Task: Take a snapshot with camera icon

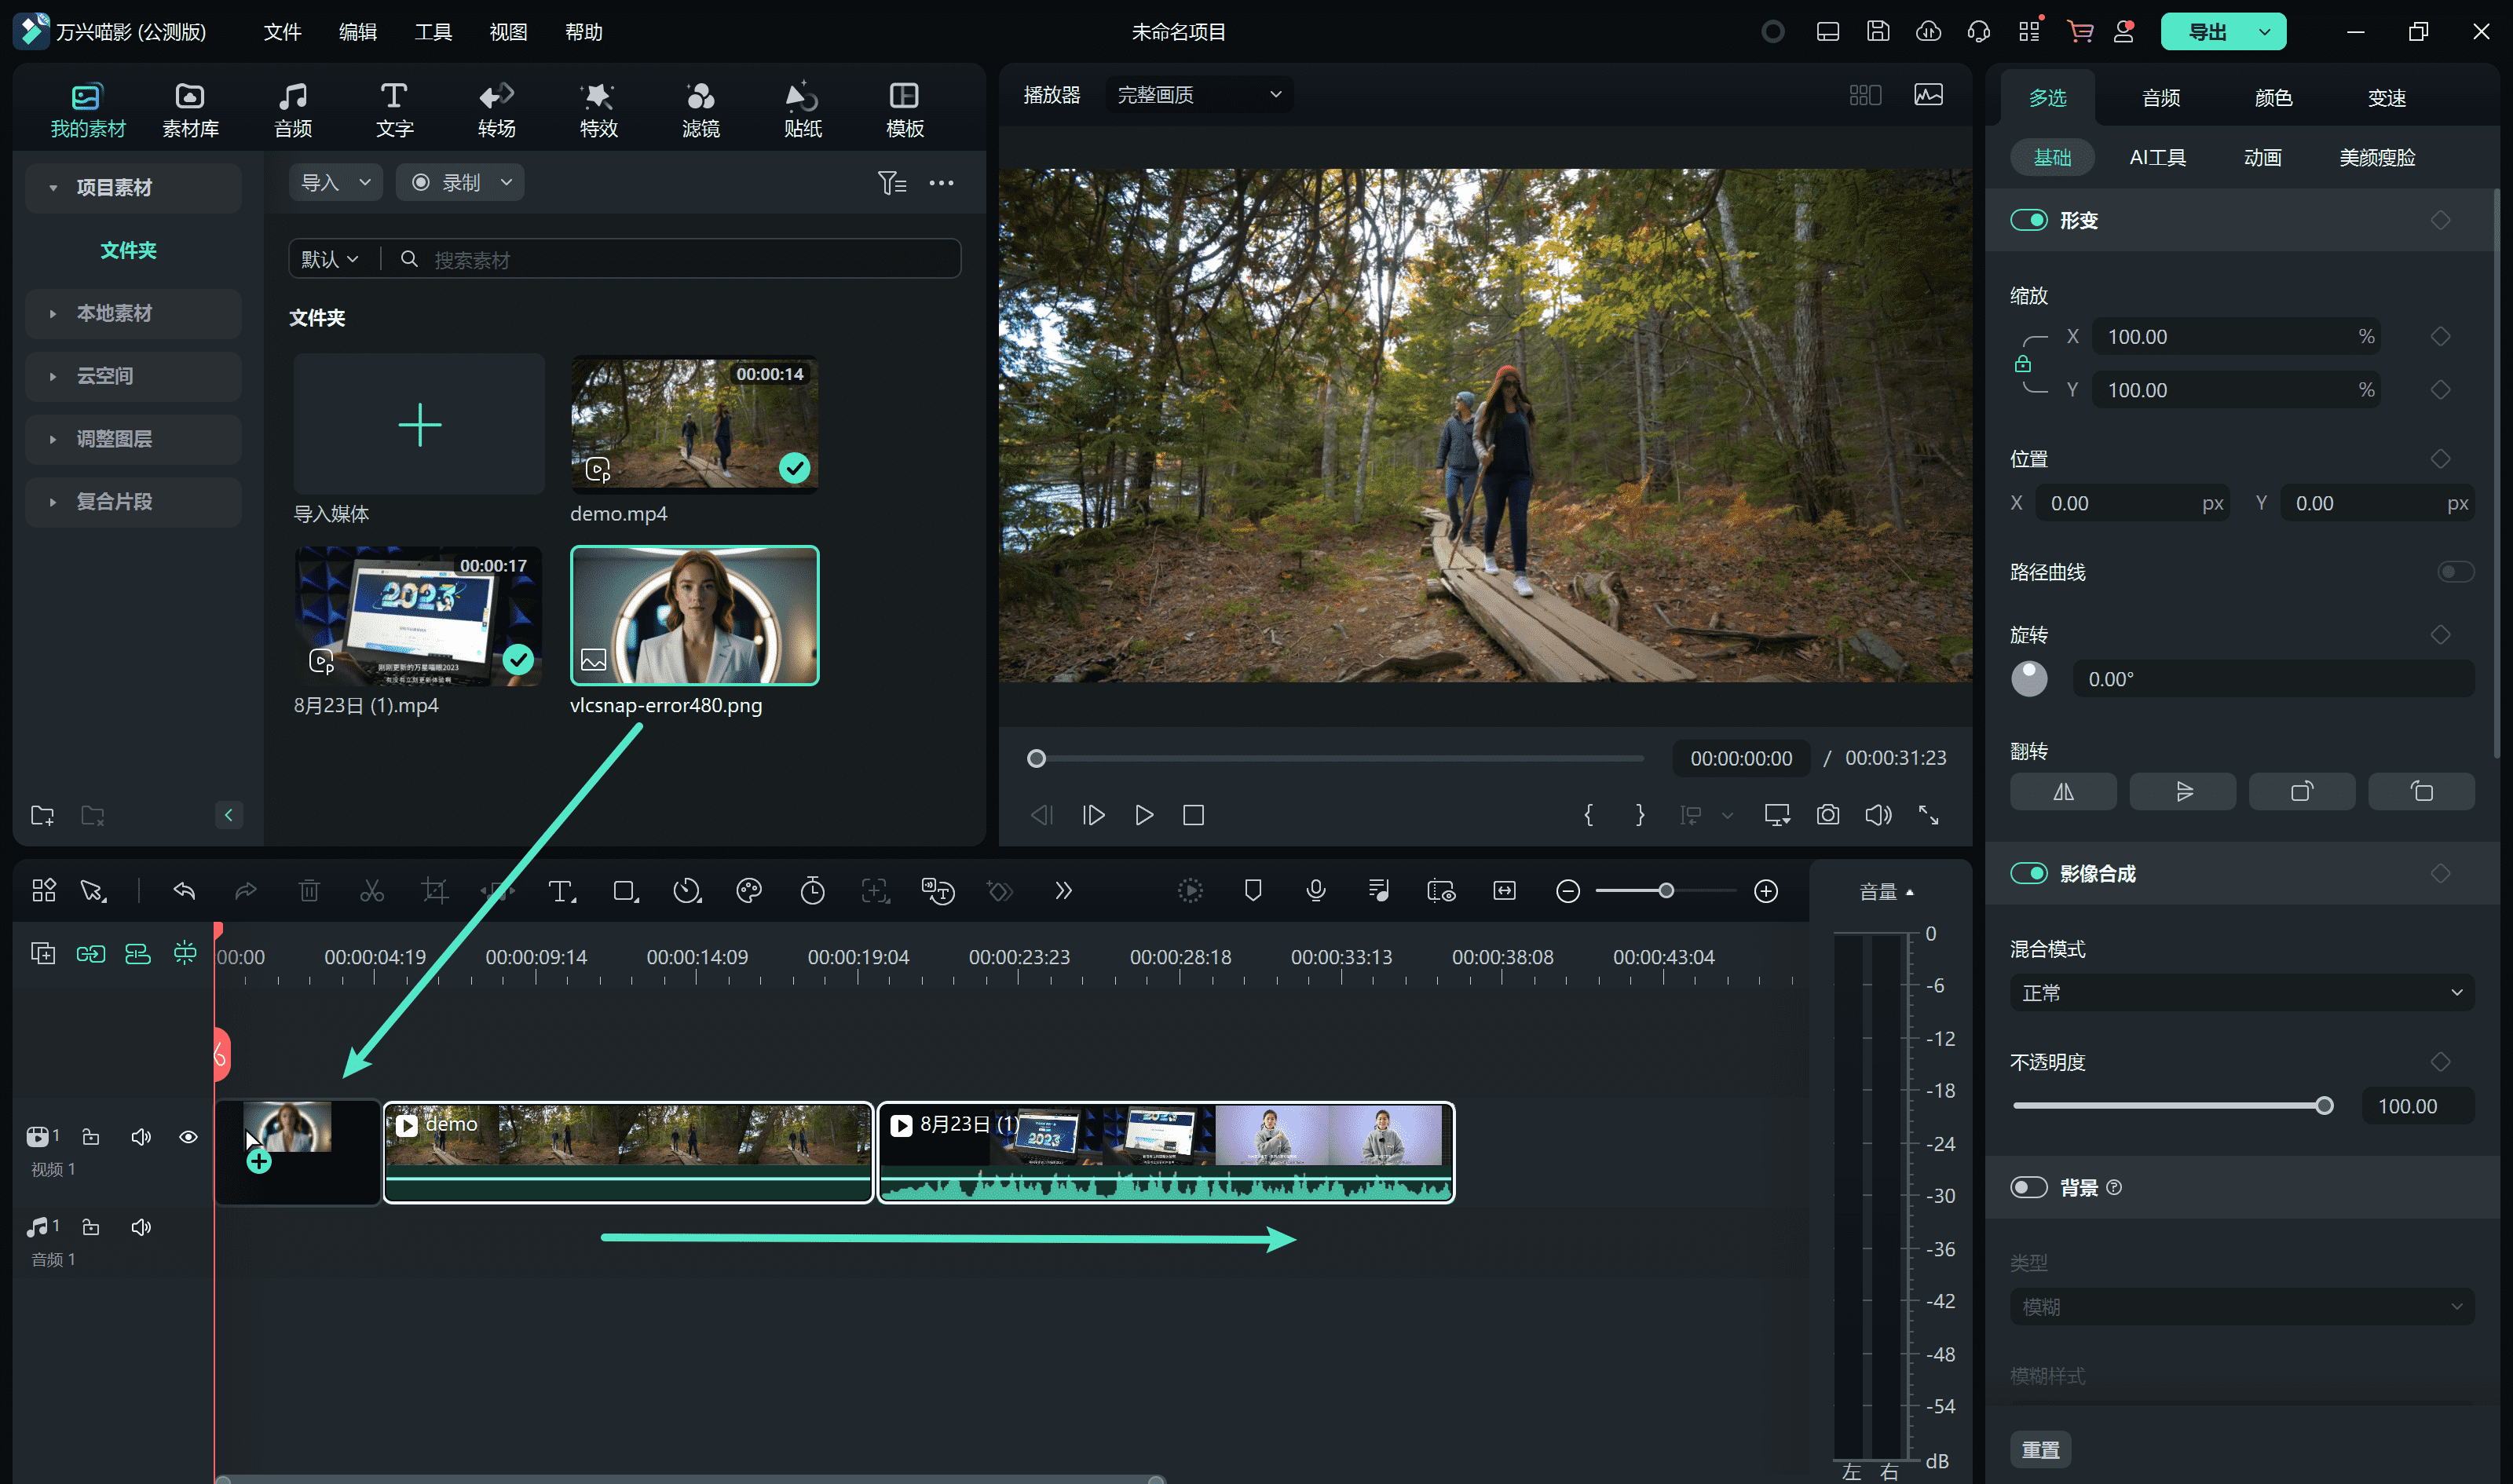Action: click(1827, 815)
